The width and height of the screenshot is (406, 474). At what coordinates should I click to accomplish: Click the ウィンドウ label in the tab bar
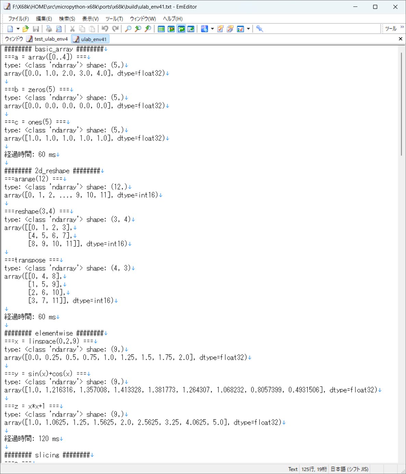point(14,39)
